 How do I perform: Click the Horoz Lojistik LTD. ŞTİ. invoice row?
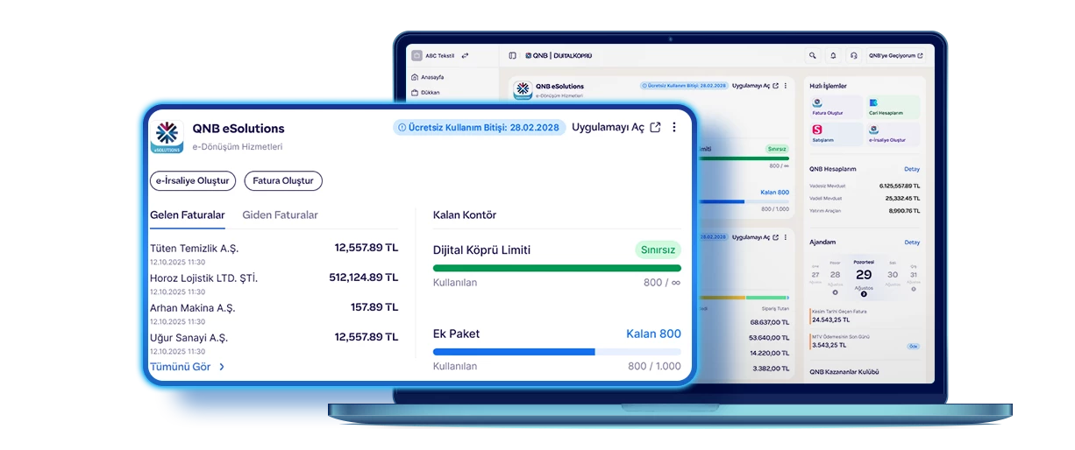pyautogui.click(x=274, y=284)
